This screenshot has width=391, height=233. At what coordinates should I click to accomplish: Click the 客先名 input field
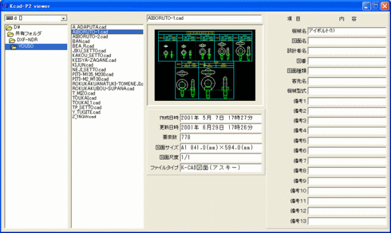tap(347, 81)
